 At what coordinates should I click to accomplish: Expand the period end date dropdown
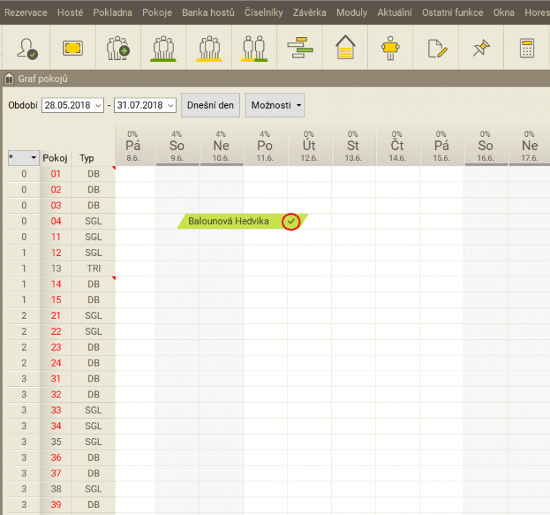tap(170, 106)
